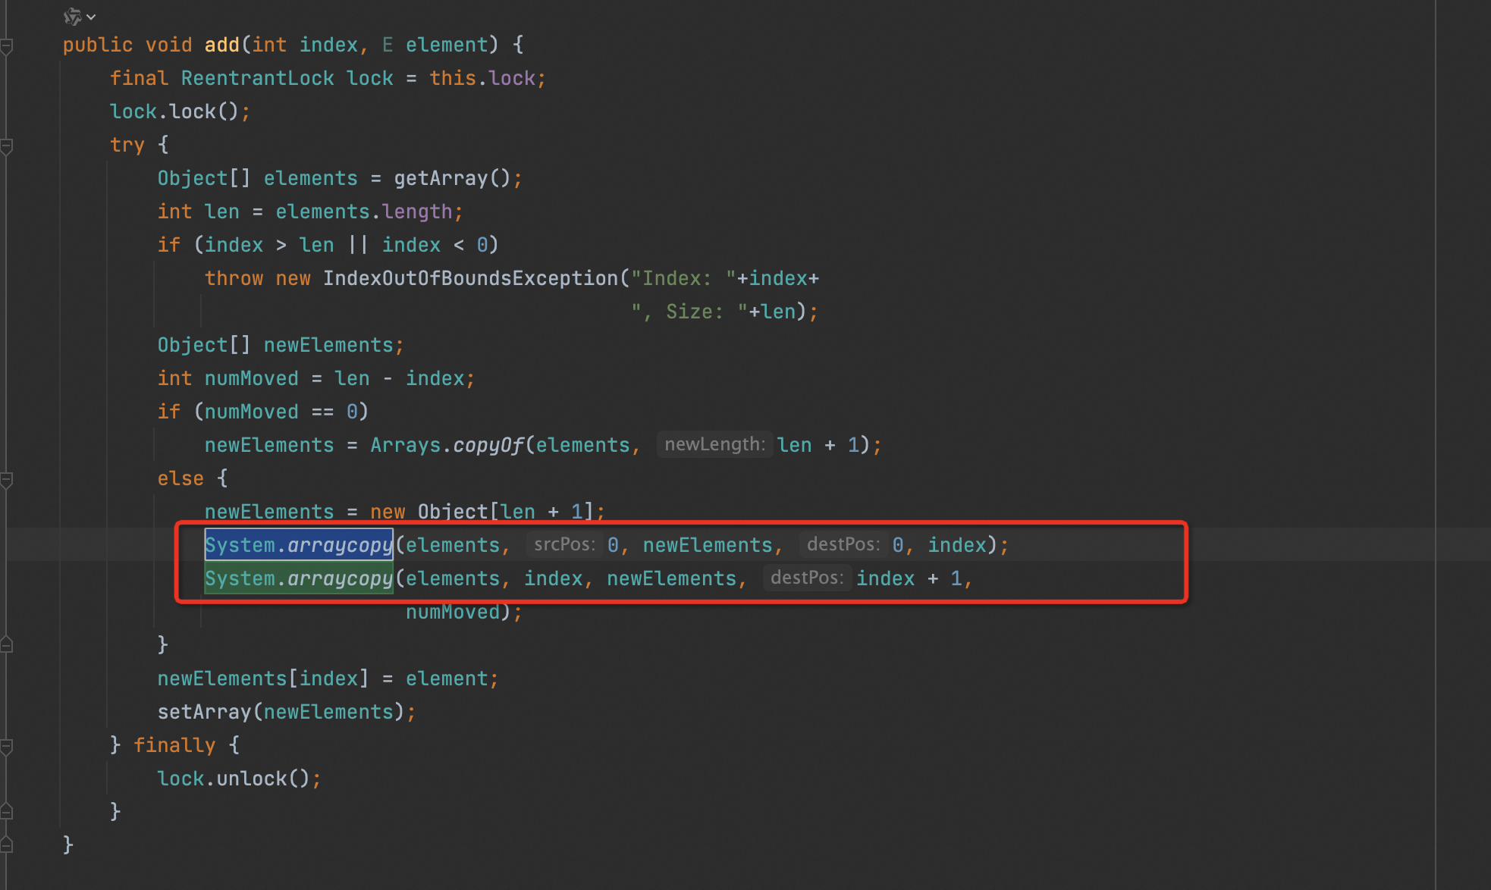The height and width of the screenshot is (890, 1491).
Task: Collapse the add method using its gutter fold marker
Action: click(7, 47)
